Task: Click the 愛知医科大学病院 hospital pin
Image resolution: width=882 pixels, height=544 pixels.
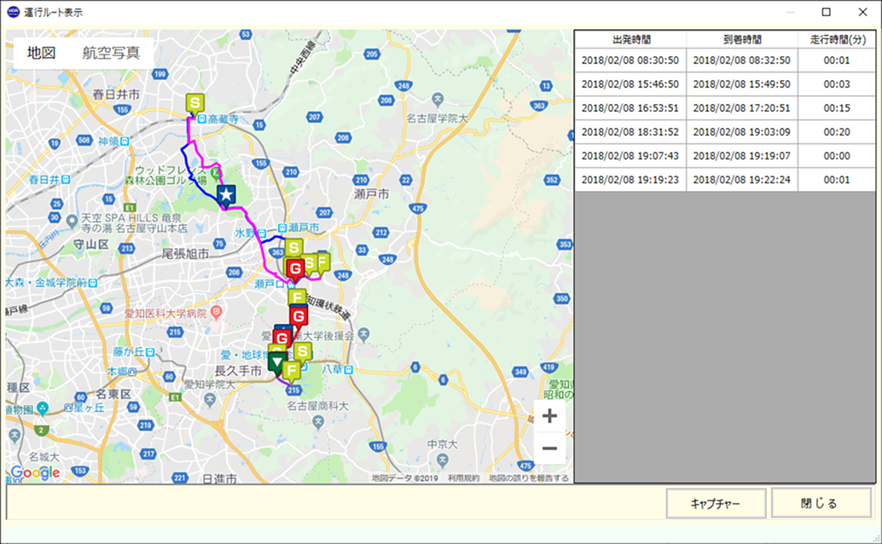Action: tap(216, 312)
